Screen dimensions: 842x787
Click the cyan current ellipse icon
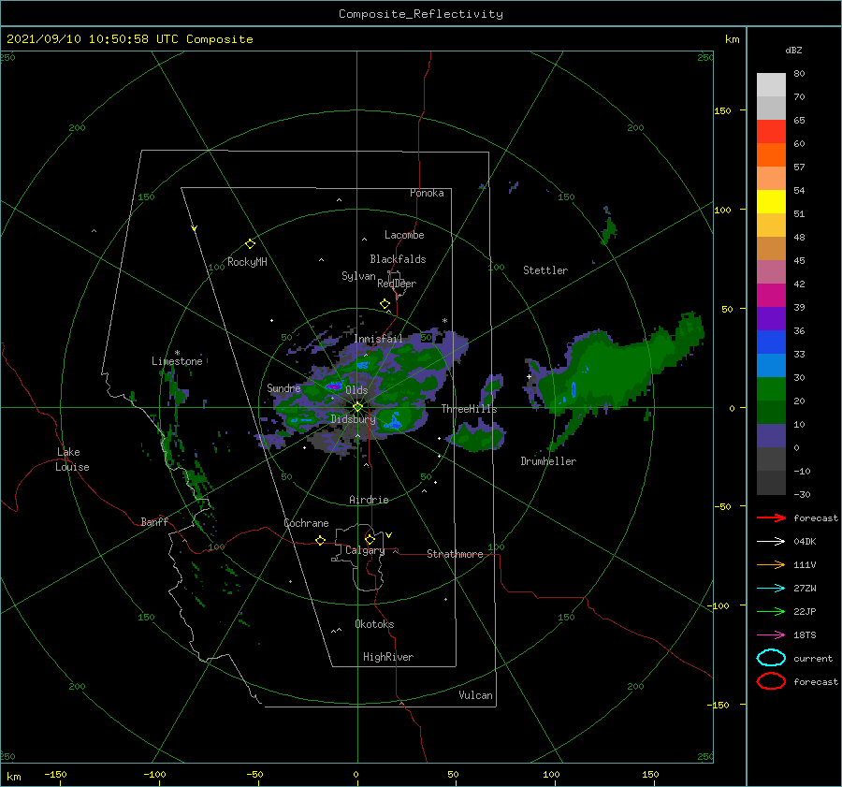pyautogui.click(x=771, y=658)
